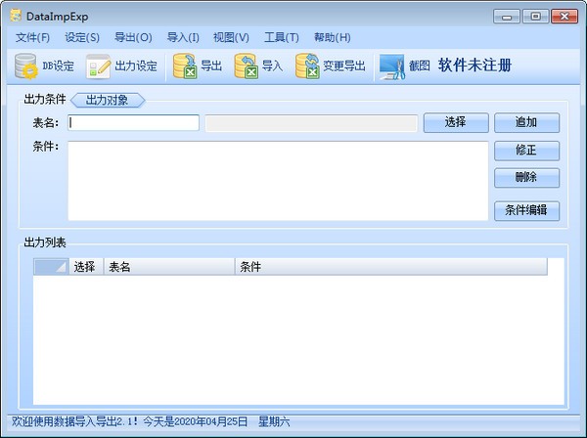Viewport: 587px width, 438px height.
Task: Click the DataImpExp app icon in title bar
Action: tap(16, 16)
